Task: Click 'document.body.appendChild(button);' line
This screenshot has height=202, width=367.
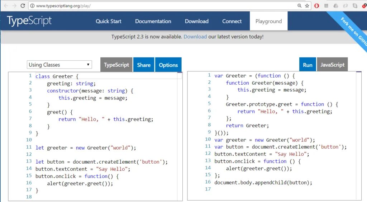Action: point(263,183)
